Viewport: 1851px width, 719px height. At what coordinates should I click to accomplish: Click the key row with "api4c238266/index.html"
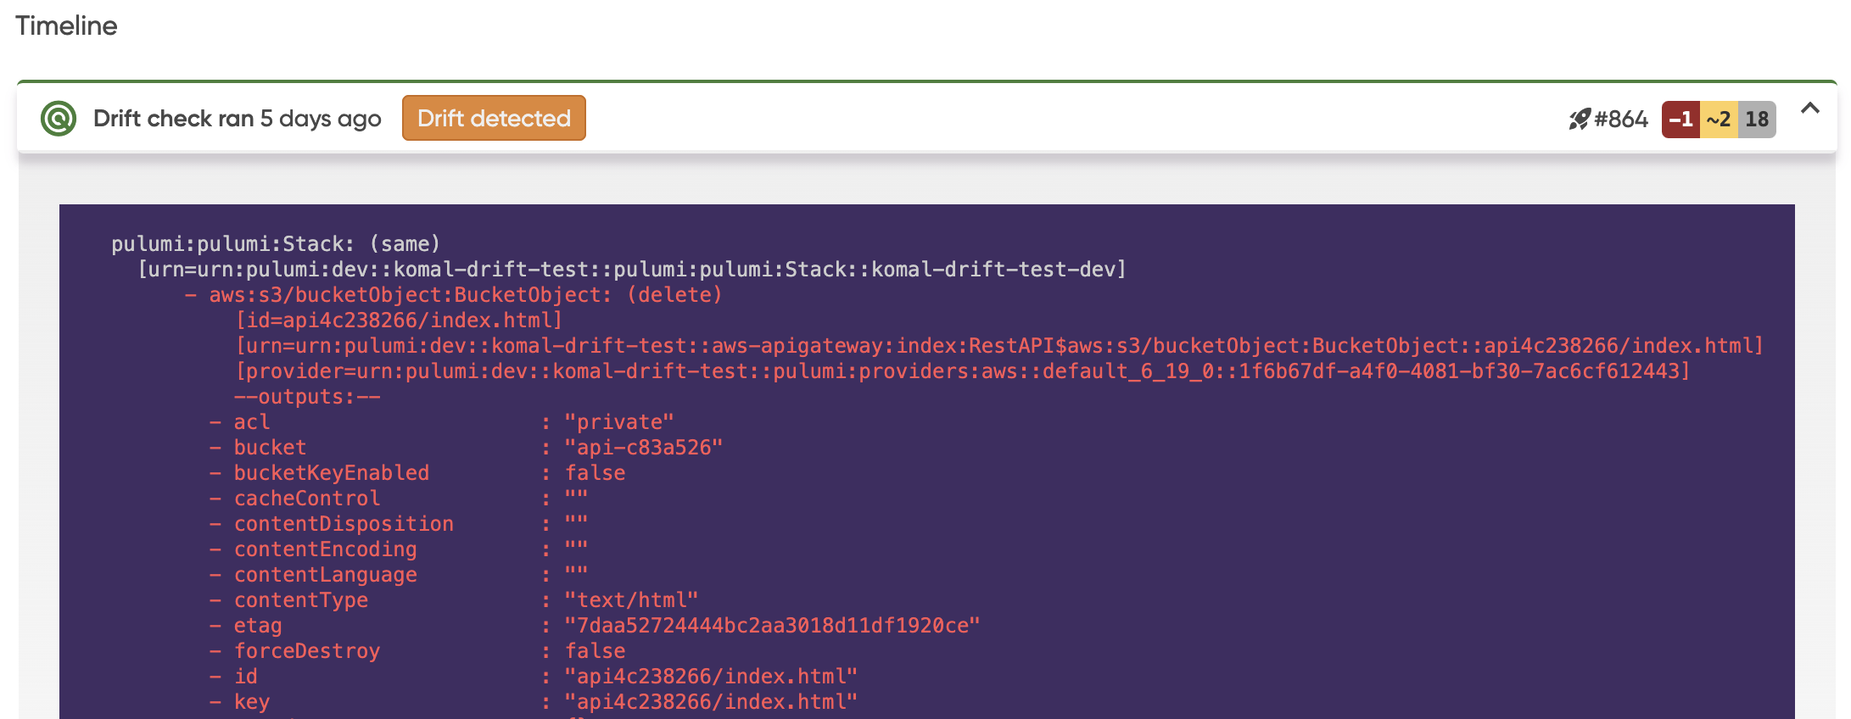[534, 702]
